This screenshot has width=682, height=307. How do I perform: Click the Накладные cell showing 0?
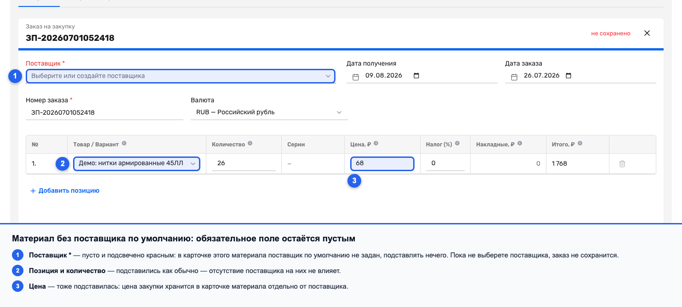508,163
